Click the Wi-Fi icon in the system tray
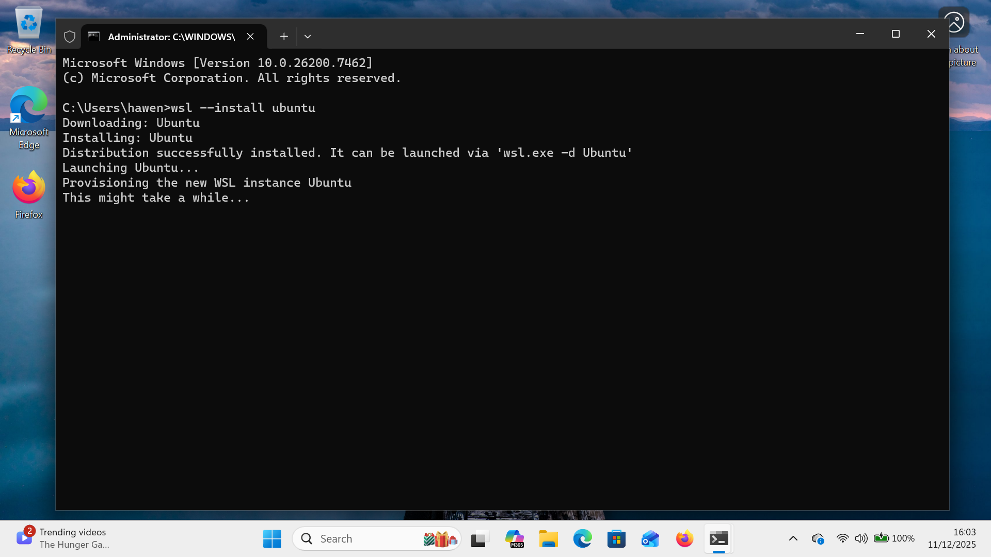991x557 pixels. [x=843, y=538]
